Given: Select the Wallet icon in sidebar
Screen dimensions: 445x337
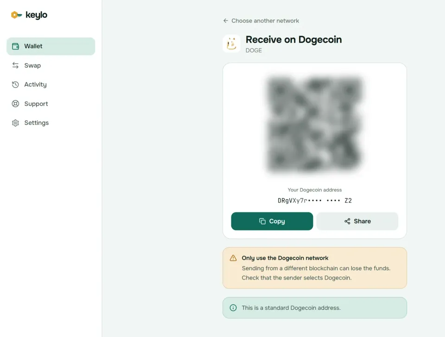Looking at the screenshot, I should pyautogui.click(x=16, y=46).
